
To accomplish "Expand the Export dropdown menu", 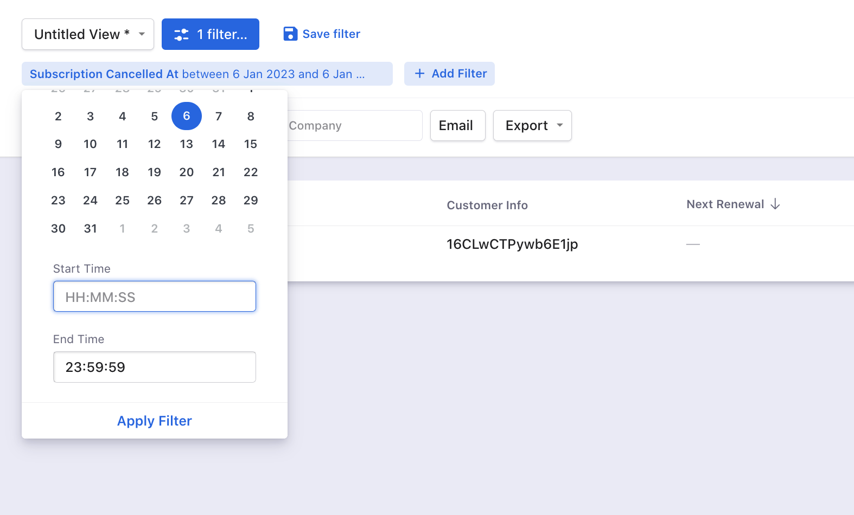I will click(532, 126).
